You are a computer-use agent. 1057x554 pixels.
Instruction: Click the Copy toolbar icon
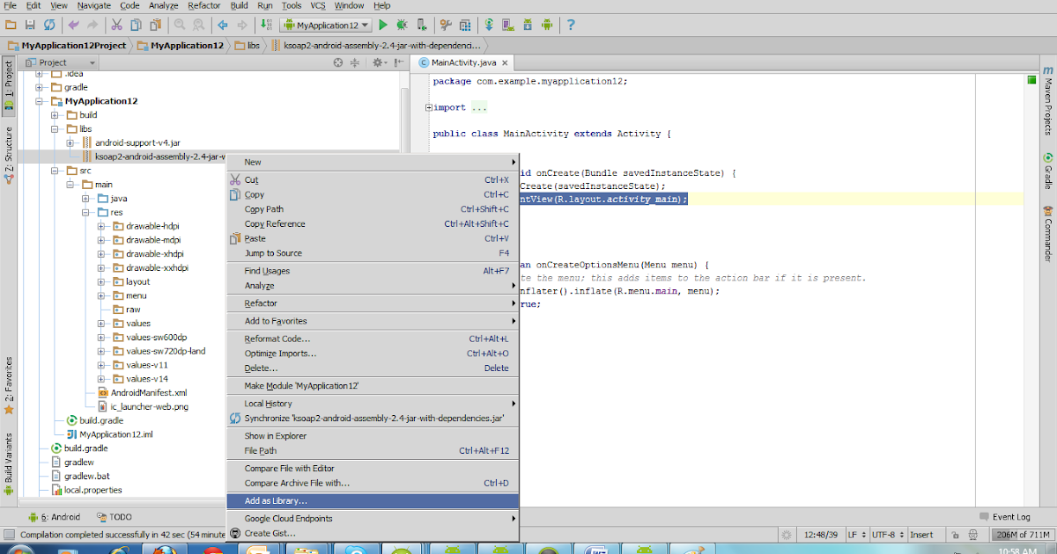[135, 26]
